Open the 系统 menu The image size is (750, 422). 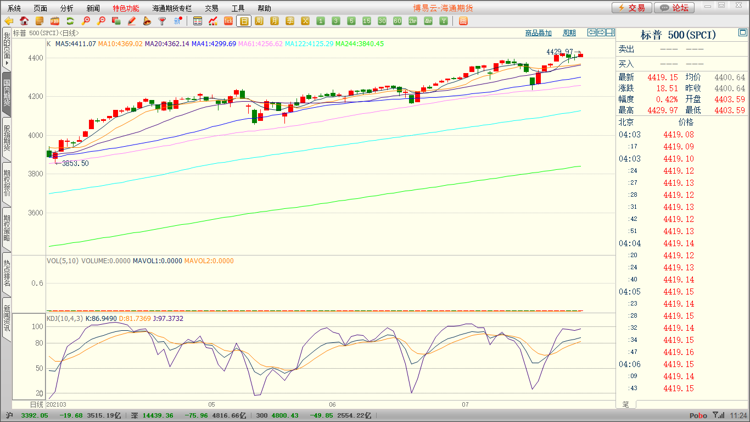point(14,8)
